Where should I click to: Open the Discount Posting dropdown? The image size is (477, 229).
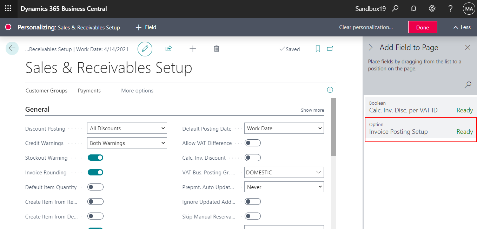[127, 129]
